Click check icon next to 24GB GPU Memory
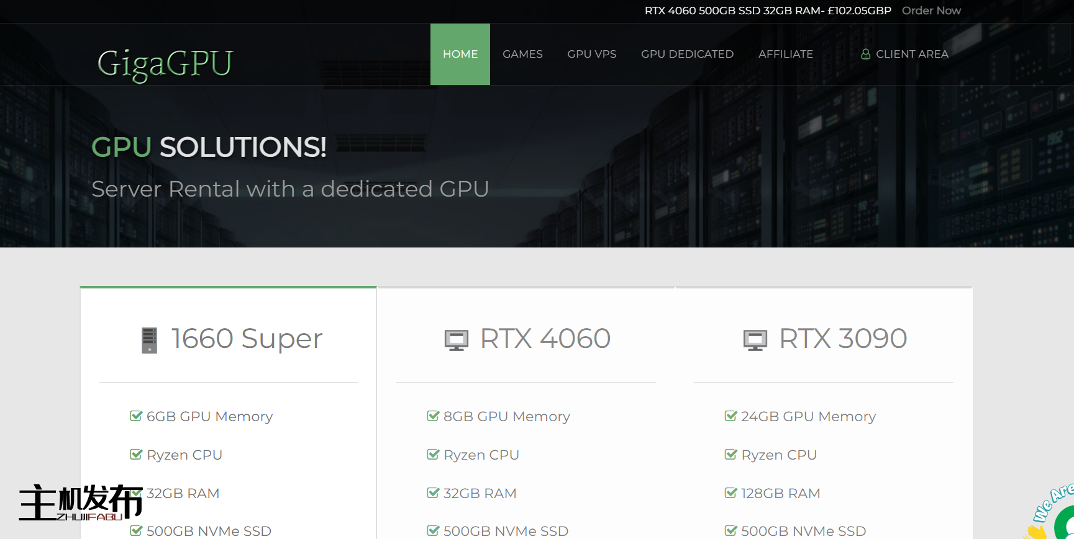The height and width of the screenshot is (539, 1074). pos(730,416)
